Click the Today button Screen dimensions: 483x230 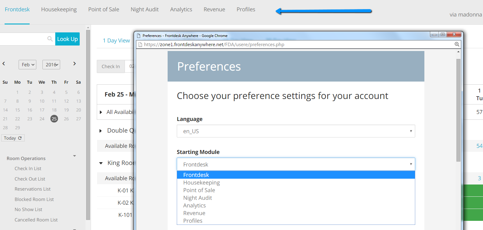pyautogui.click(x=13, y=138)
